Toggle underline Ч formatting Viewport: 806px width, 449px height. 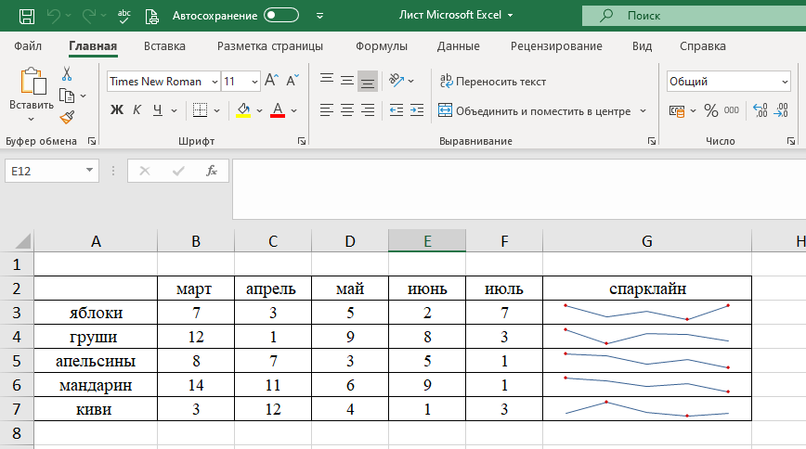coord(158,110)
